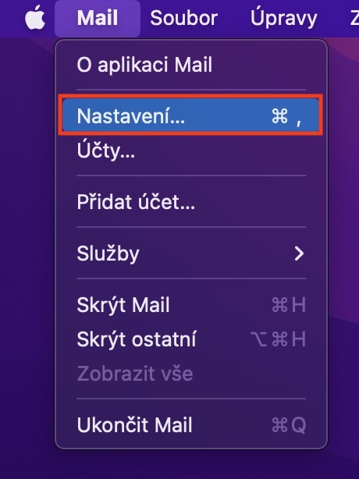This screenshot has width=359, height=479.
Task: Close the open Mail menu in menu bar
Action: [98, 18]
